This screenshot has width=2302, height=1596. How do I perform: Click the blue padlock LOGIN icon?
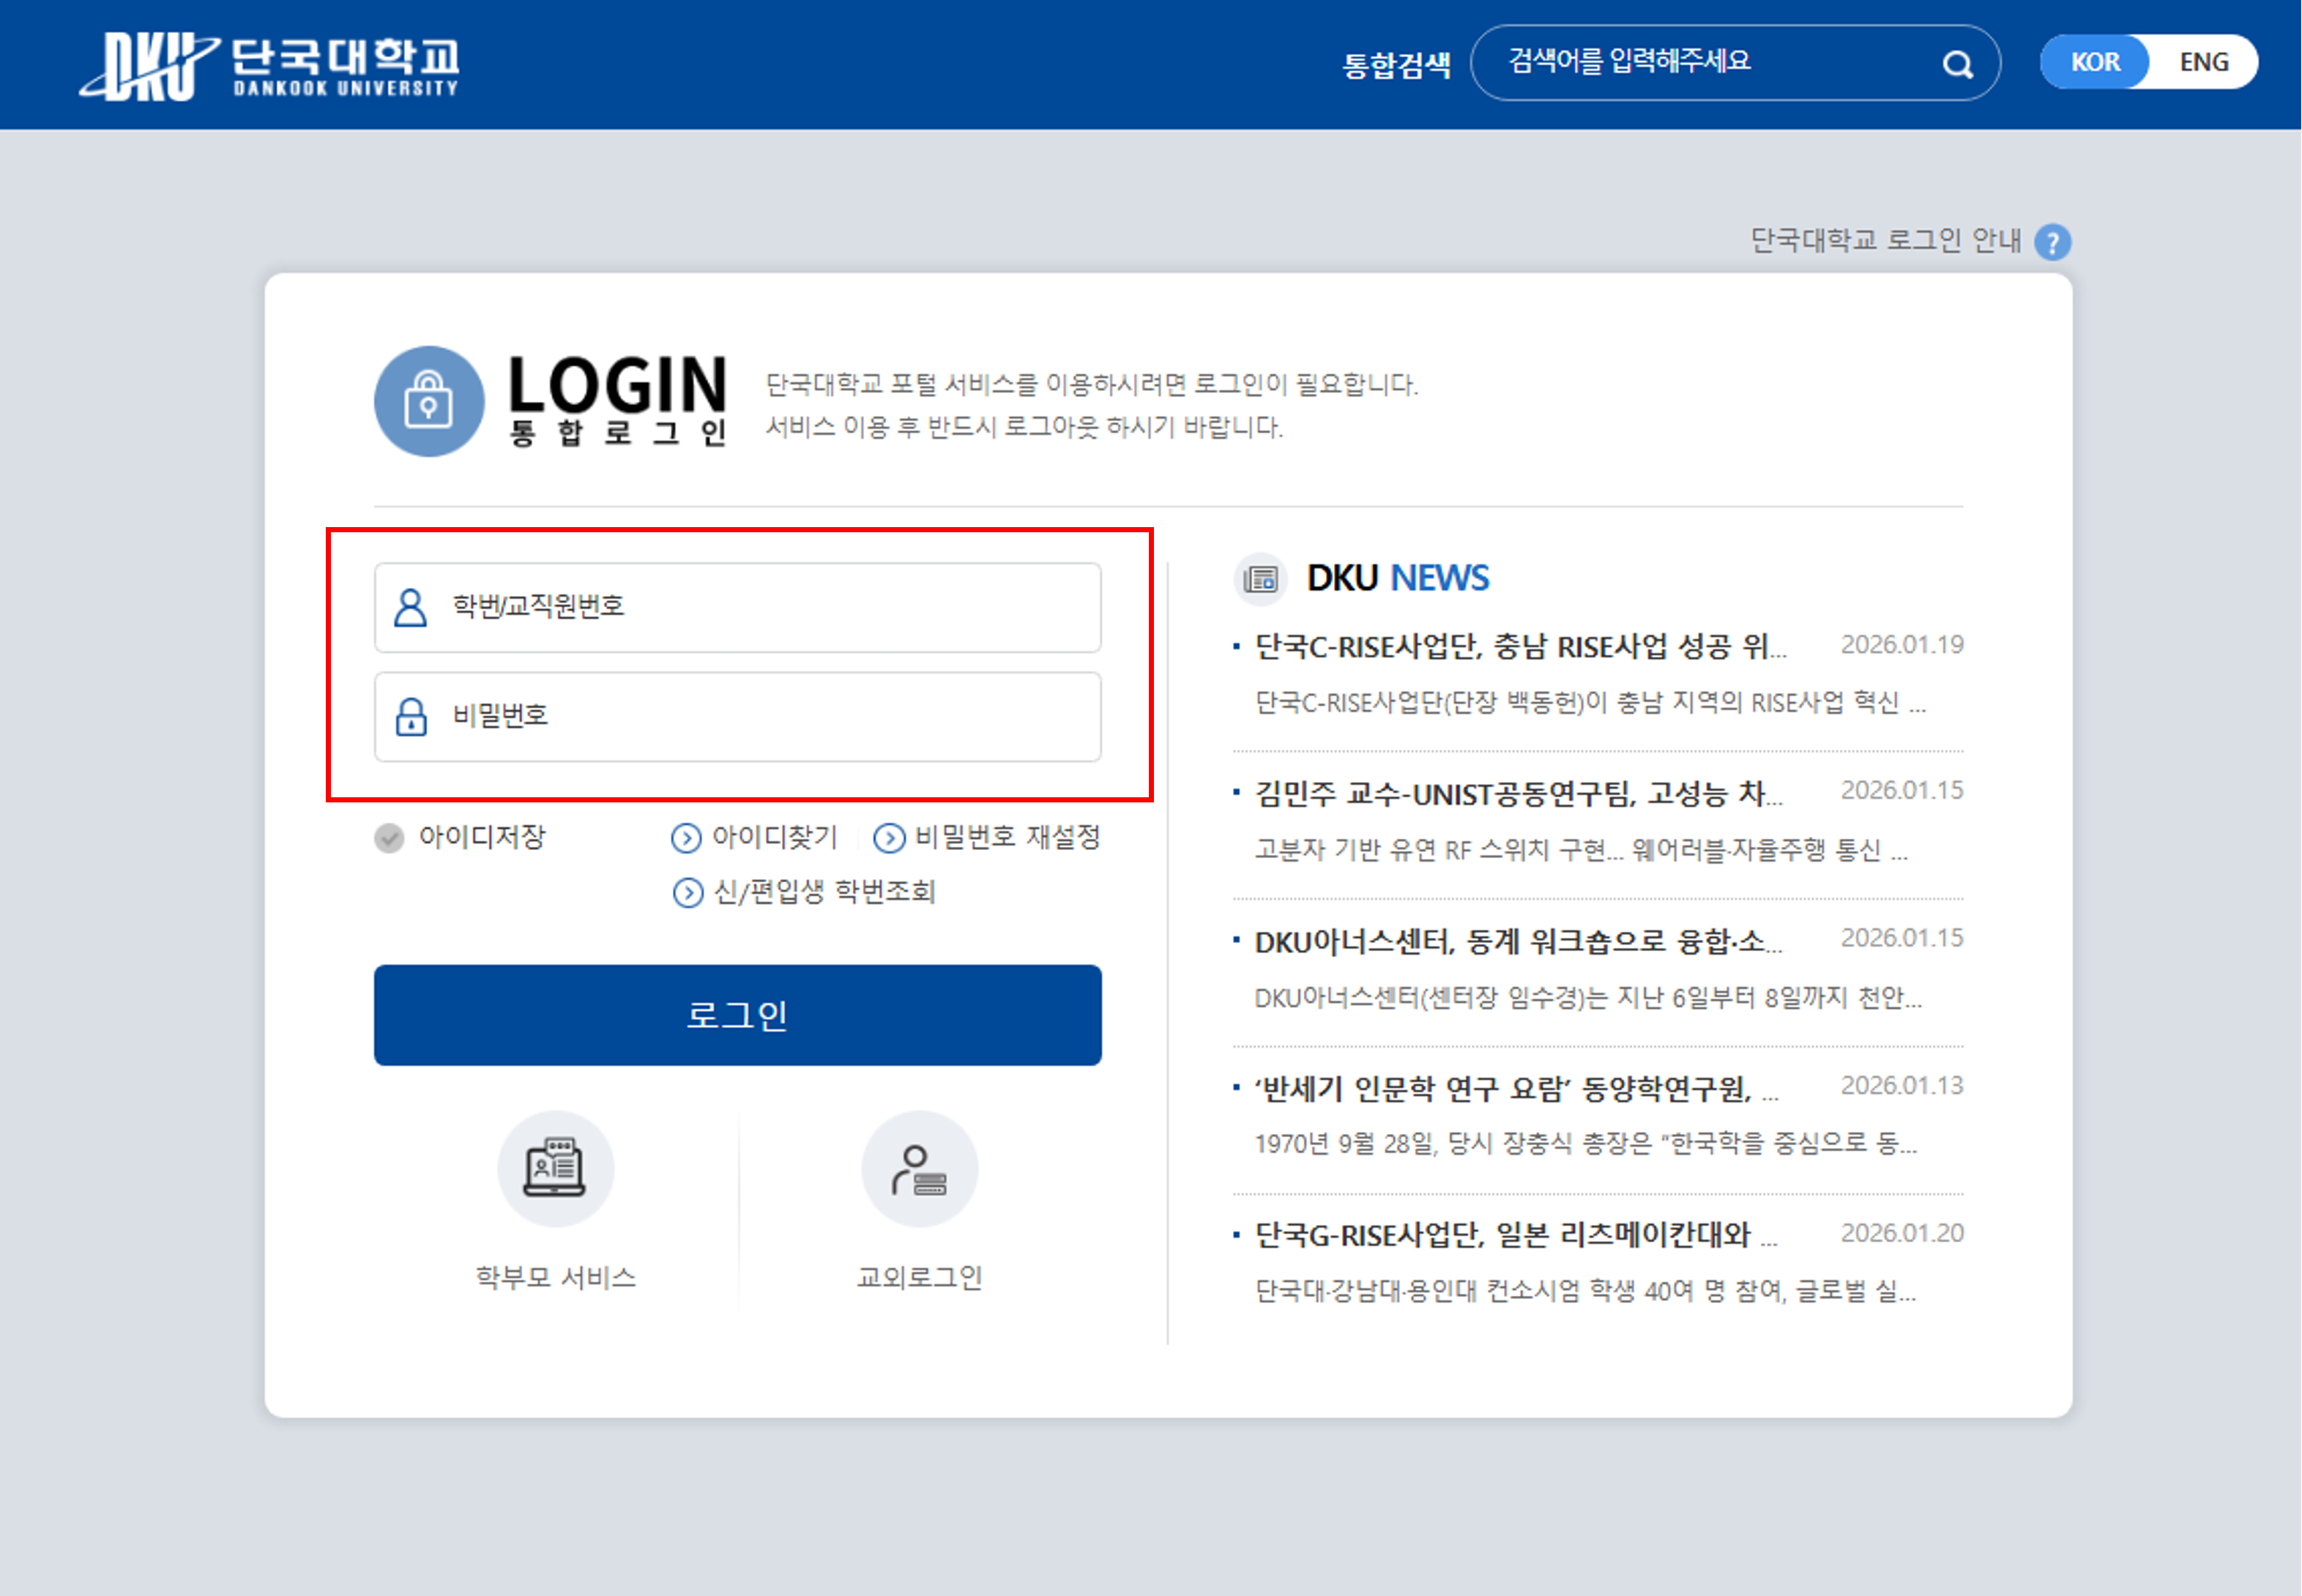point(429,401)
